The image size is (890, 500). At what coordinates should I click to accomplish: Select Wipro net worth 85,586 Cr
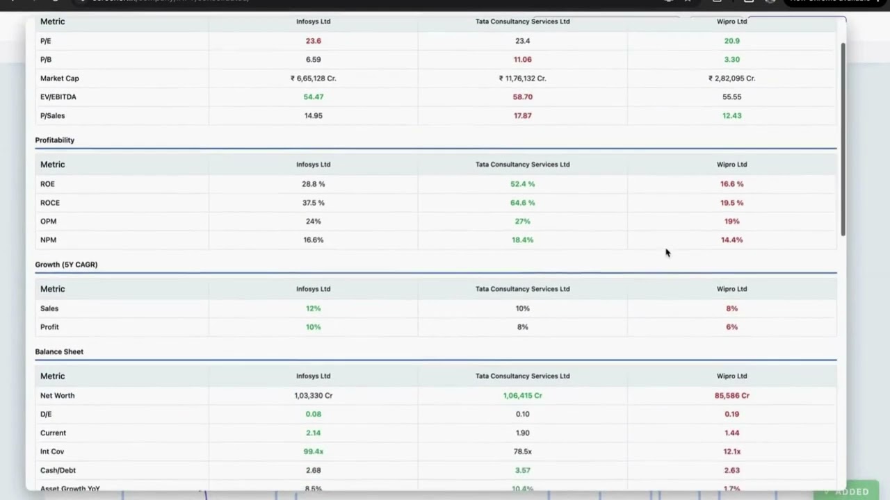[x=732, y=396]
